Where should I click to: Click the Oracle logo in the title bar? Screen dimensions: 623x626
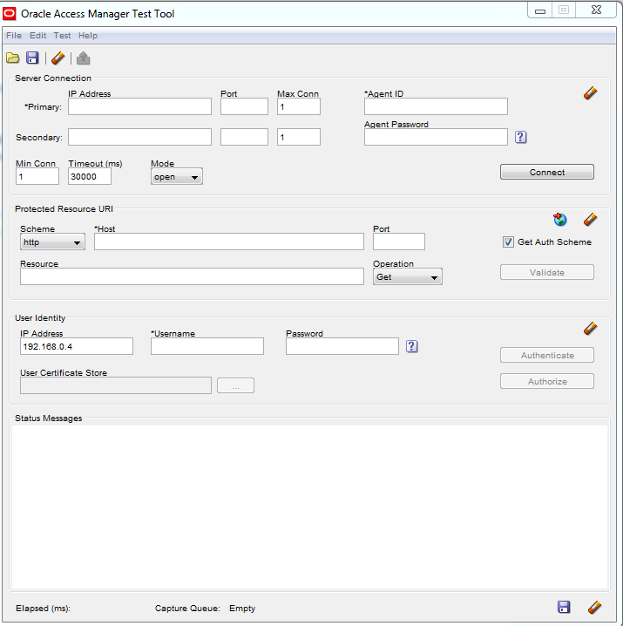coord(10,14)
